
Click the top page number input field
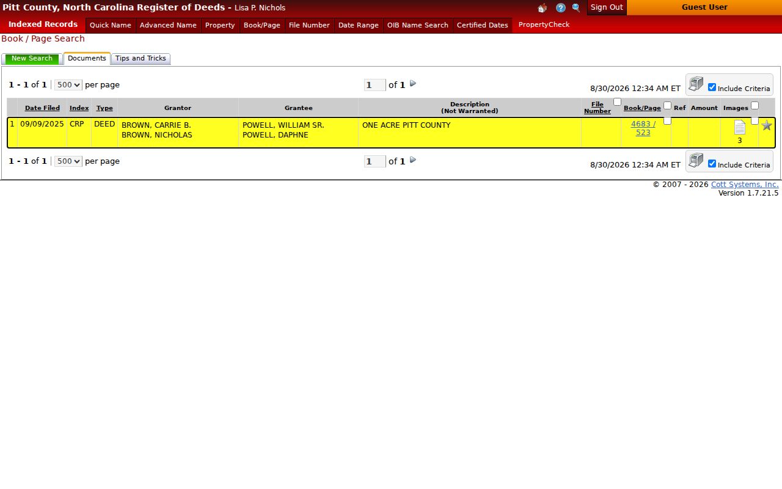coord(375,85)
